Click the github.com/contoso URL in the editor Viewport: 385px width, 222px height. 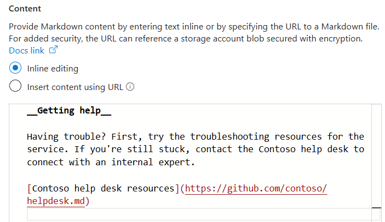[256, 188]
